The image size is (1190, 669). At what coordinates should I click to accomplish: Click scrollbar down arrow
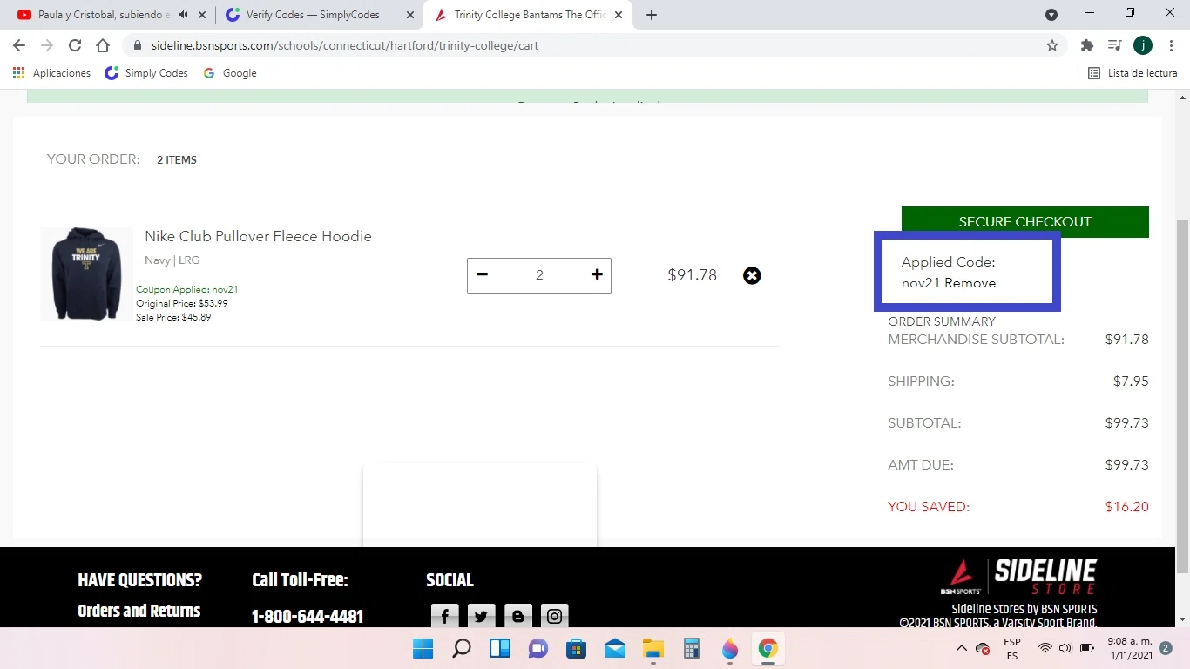(x=1182, y=619)
